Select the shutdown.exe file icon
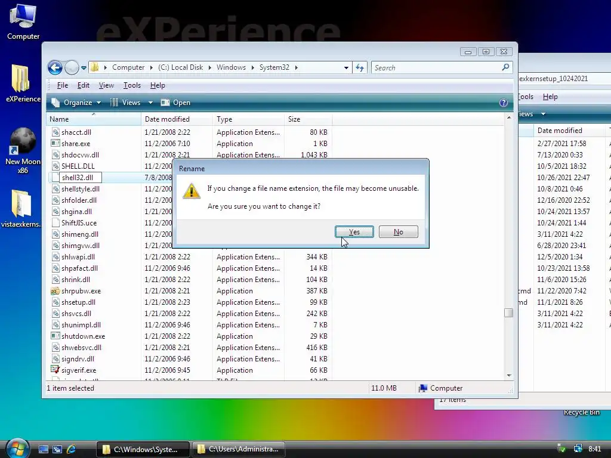Image resolution: width=611 pixels, height=458 pixels. (x=55, y=336)
